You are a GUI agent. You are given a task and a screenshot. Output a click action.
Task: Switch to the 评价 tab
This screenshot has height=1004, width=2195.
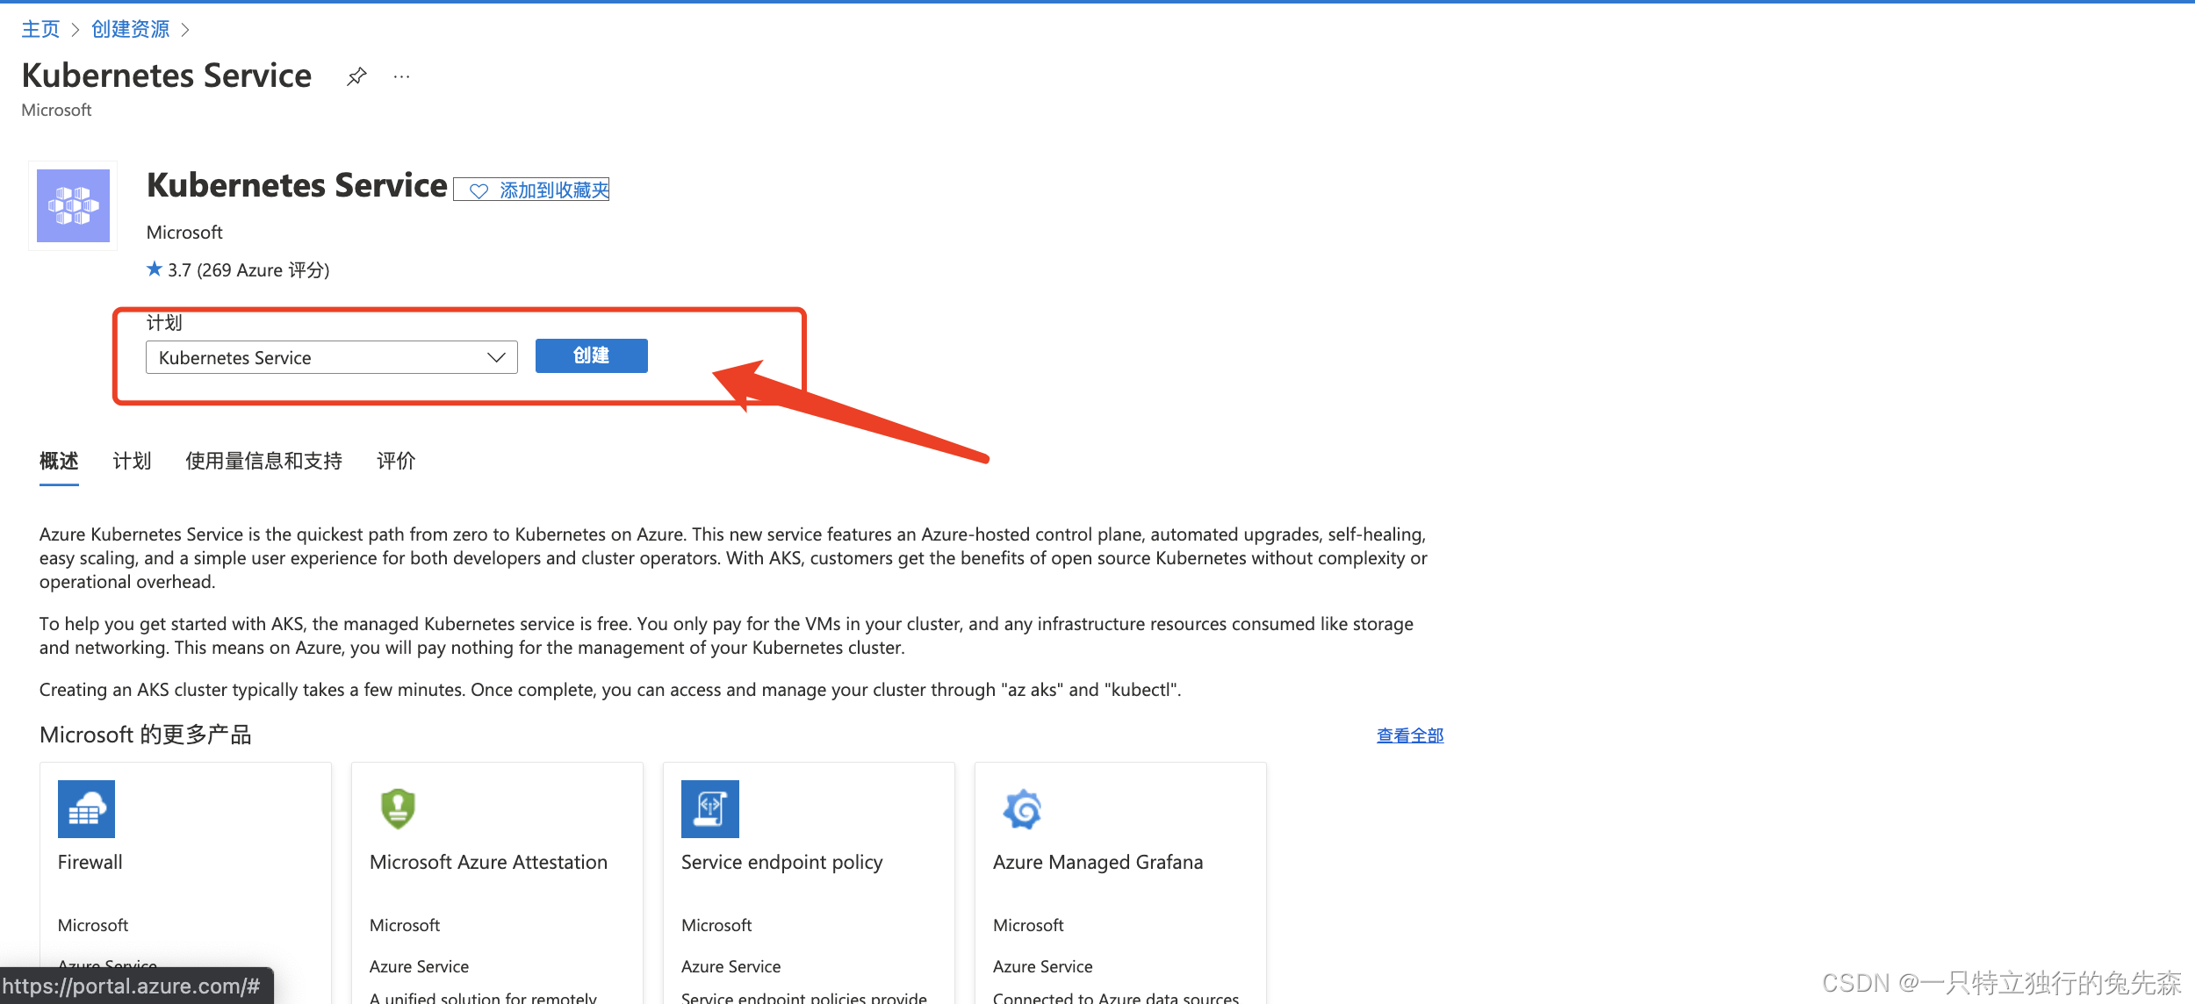[x=396, y=461]
